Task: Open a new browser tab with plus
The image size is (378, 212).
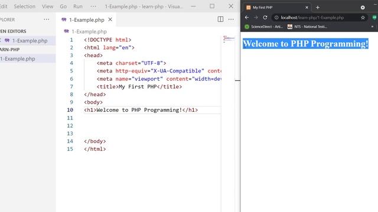Action: 318,8
